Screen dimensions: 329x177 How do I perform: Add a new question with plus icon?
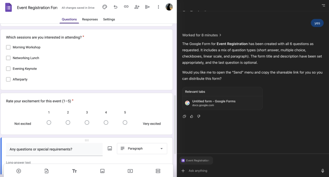(19, 171)
